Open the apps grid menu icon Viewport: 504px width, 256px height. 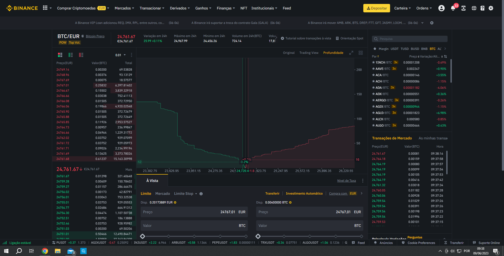click(45, 8)
